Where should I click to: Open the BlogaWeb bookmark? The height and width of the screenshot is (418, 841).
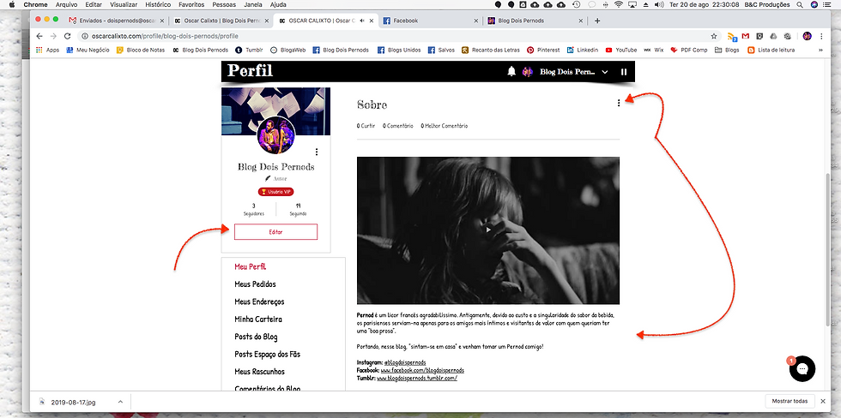[x=287, y=50]
